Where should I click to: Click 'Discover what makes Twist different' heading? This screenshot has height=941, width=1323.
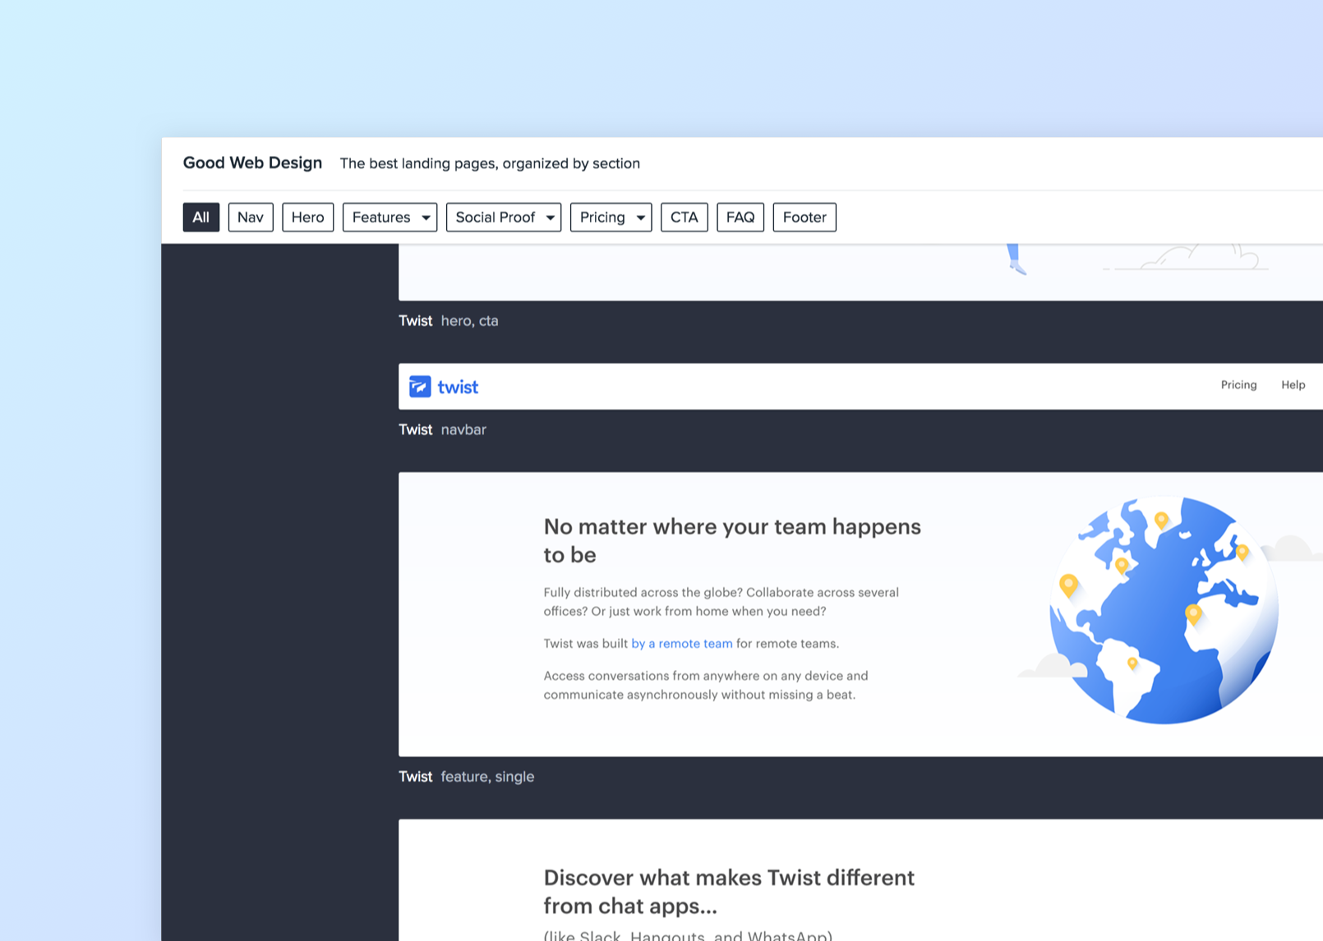729,892
